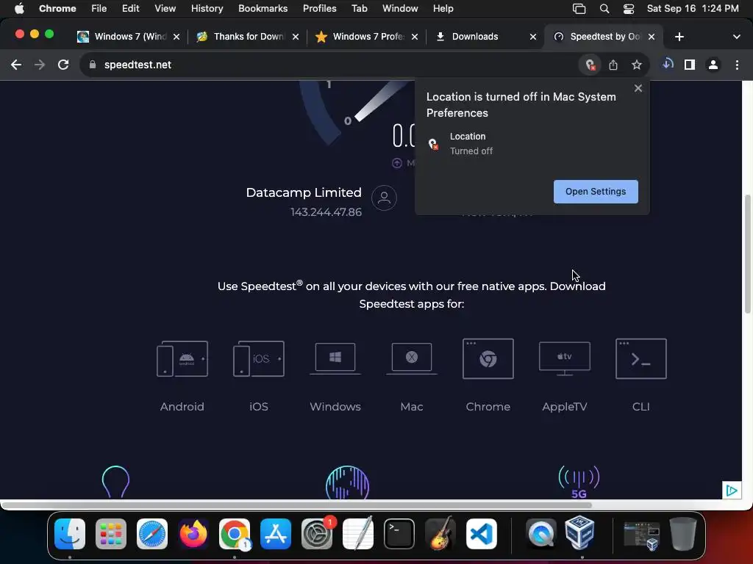This screenshot has width=753, height=564.
Task: Open a new tab with plus button
Action: [x=679, y=37]
